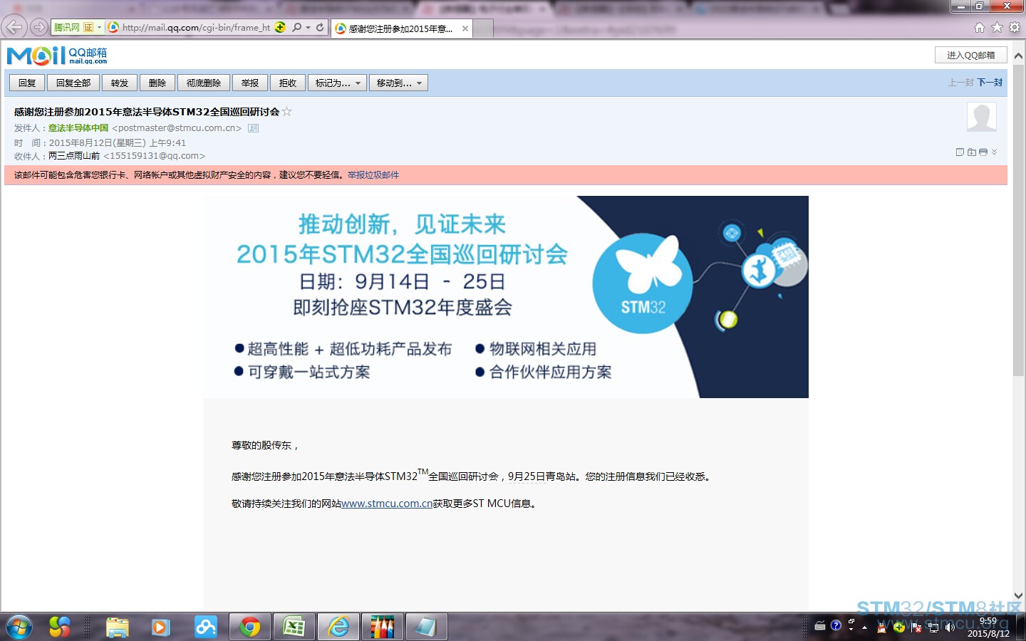
Task: Click the sender address postmaster@stmcu.com.cn
Action: tap(177, 128)
